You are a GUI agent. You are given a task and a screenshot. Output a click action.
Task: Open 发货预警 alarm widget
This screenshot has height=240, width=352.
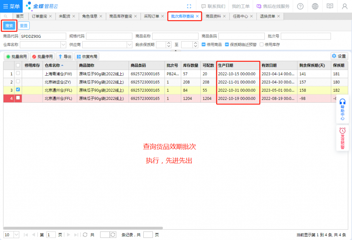point(342,138)
